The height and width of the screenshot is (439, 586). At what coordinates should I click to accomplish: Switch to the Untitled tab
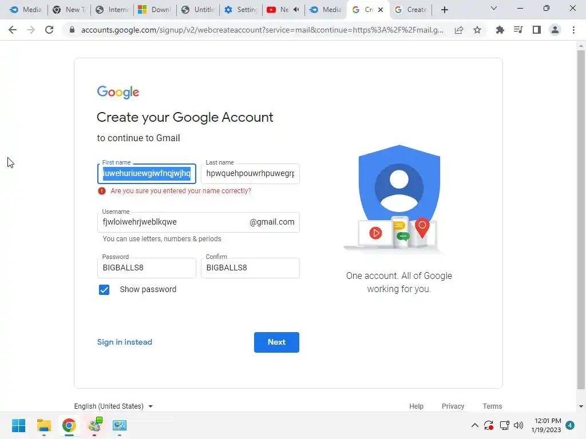tap(197, 10)
